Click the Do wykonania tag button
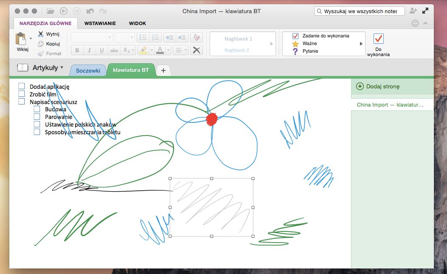447x274 pixels. click(x=378, y=45)
